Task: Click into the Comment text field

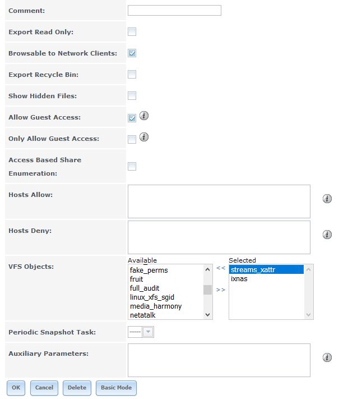Action: point(174,11)
